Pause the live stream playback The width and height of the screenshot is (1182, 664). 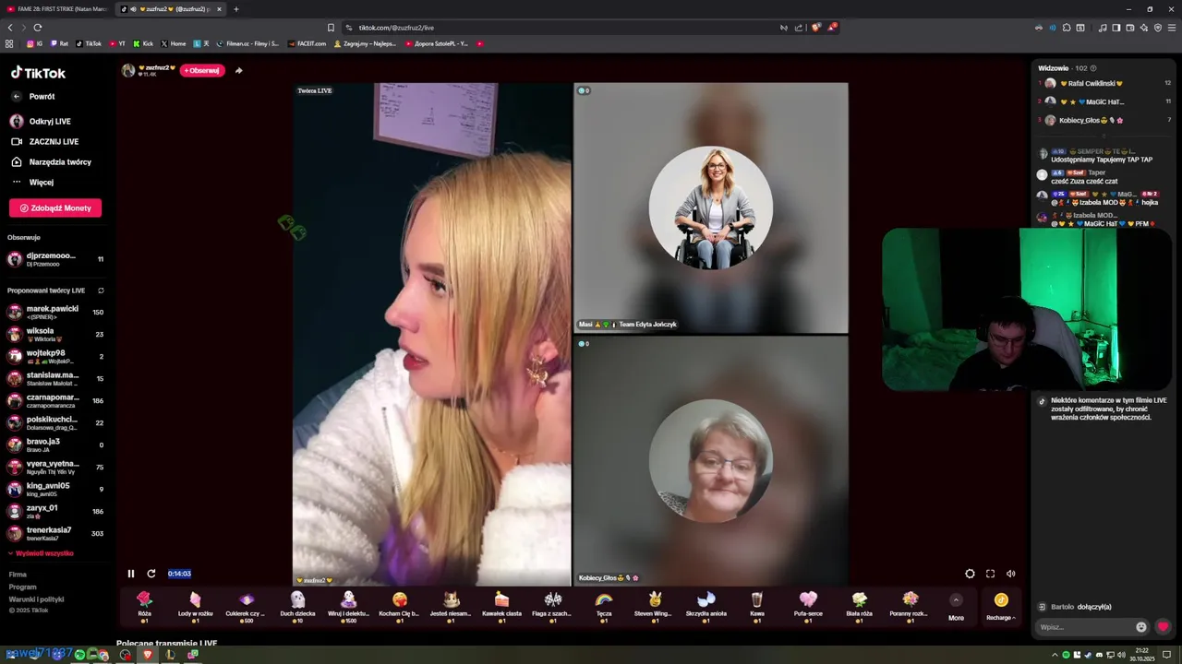[x=131, y=574]
